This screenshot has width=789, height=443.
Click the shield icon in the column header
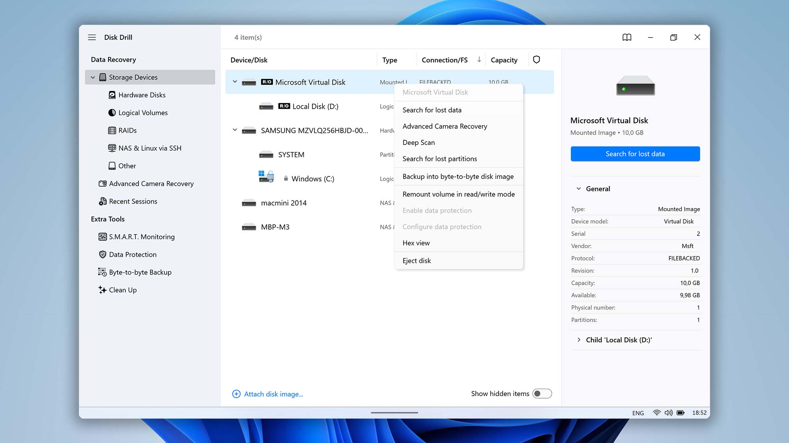coord(537,59)
